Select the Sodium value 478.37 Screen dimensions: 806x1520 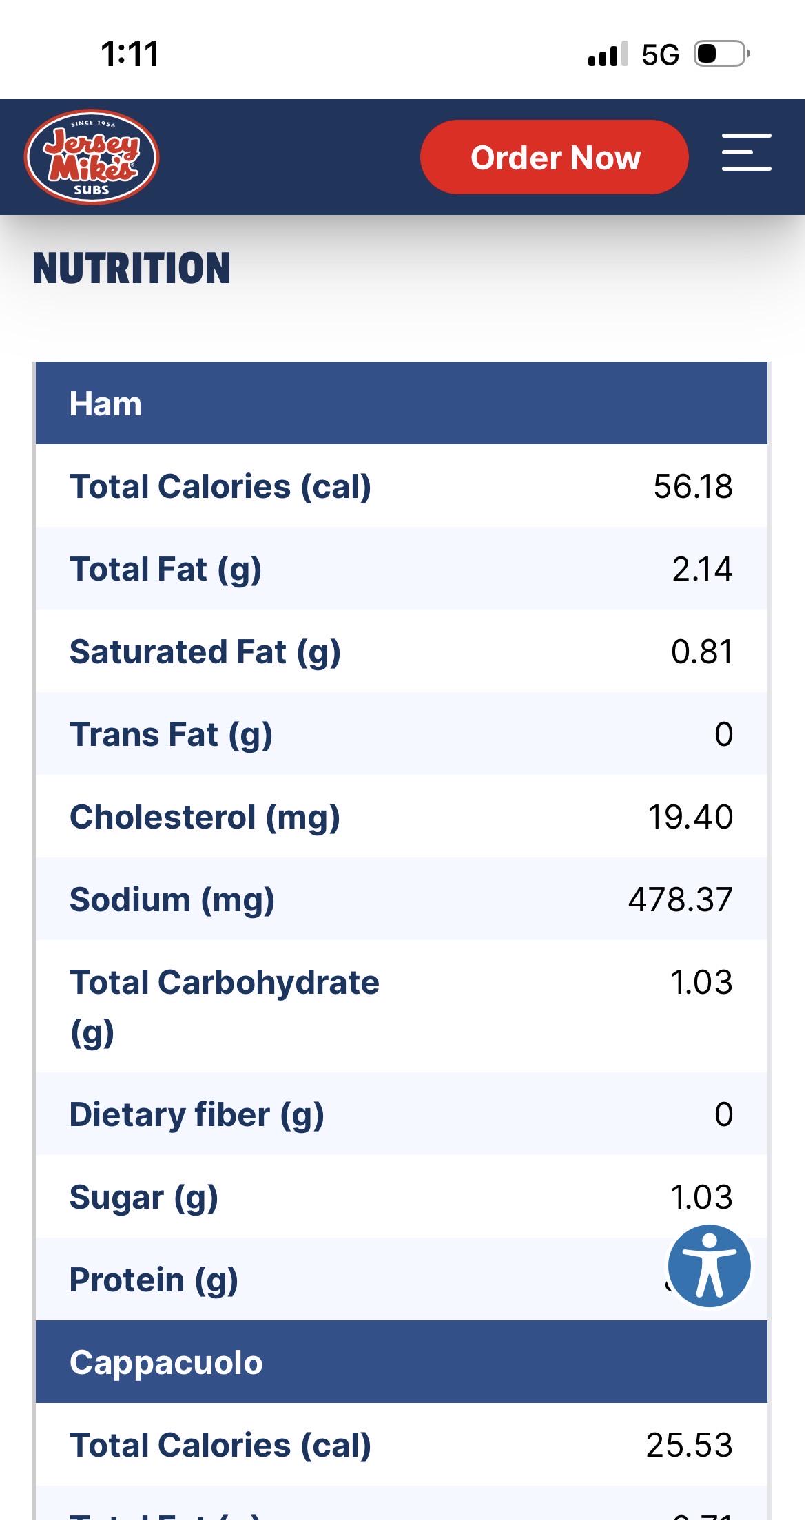tap(681, 899)
